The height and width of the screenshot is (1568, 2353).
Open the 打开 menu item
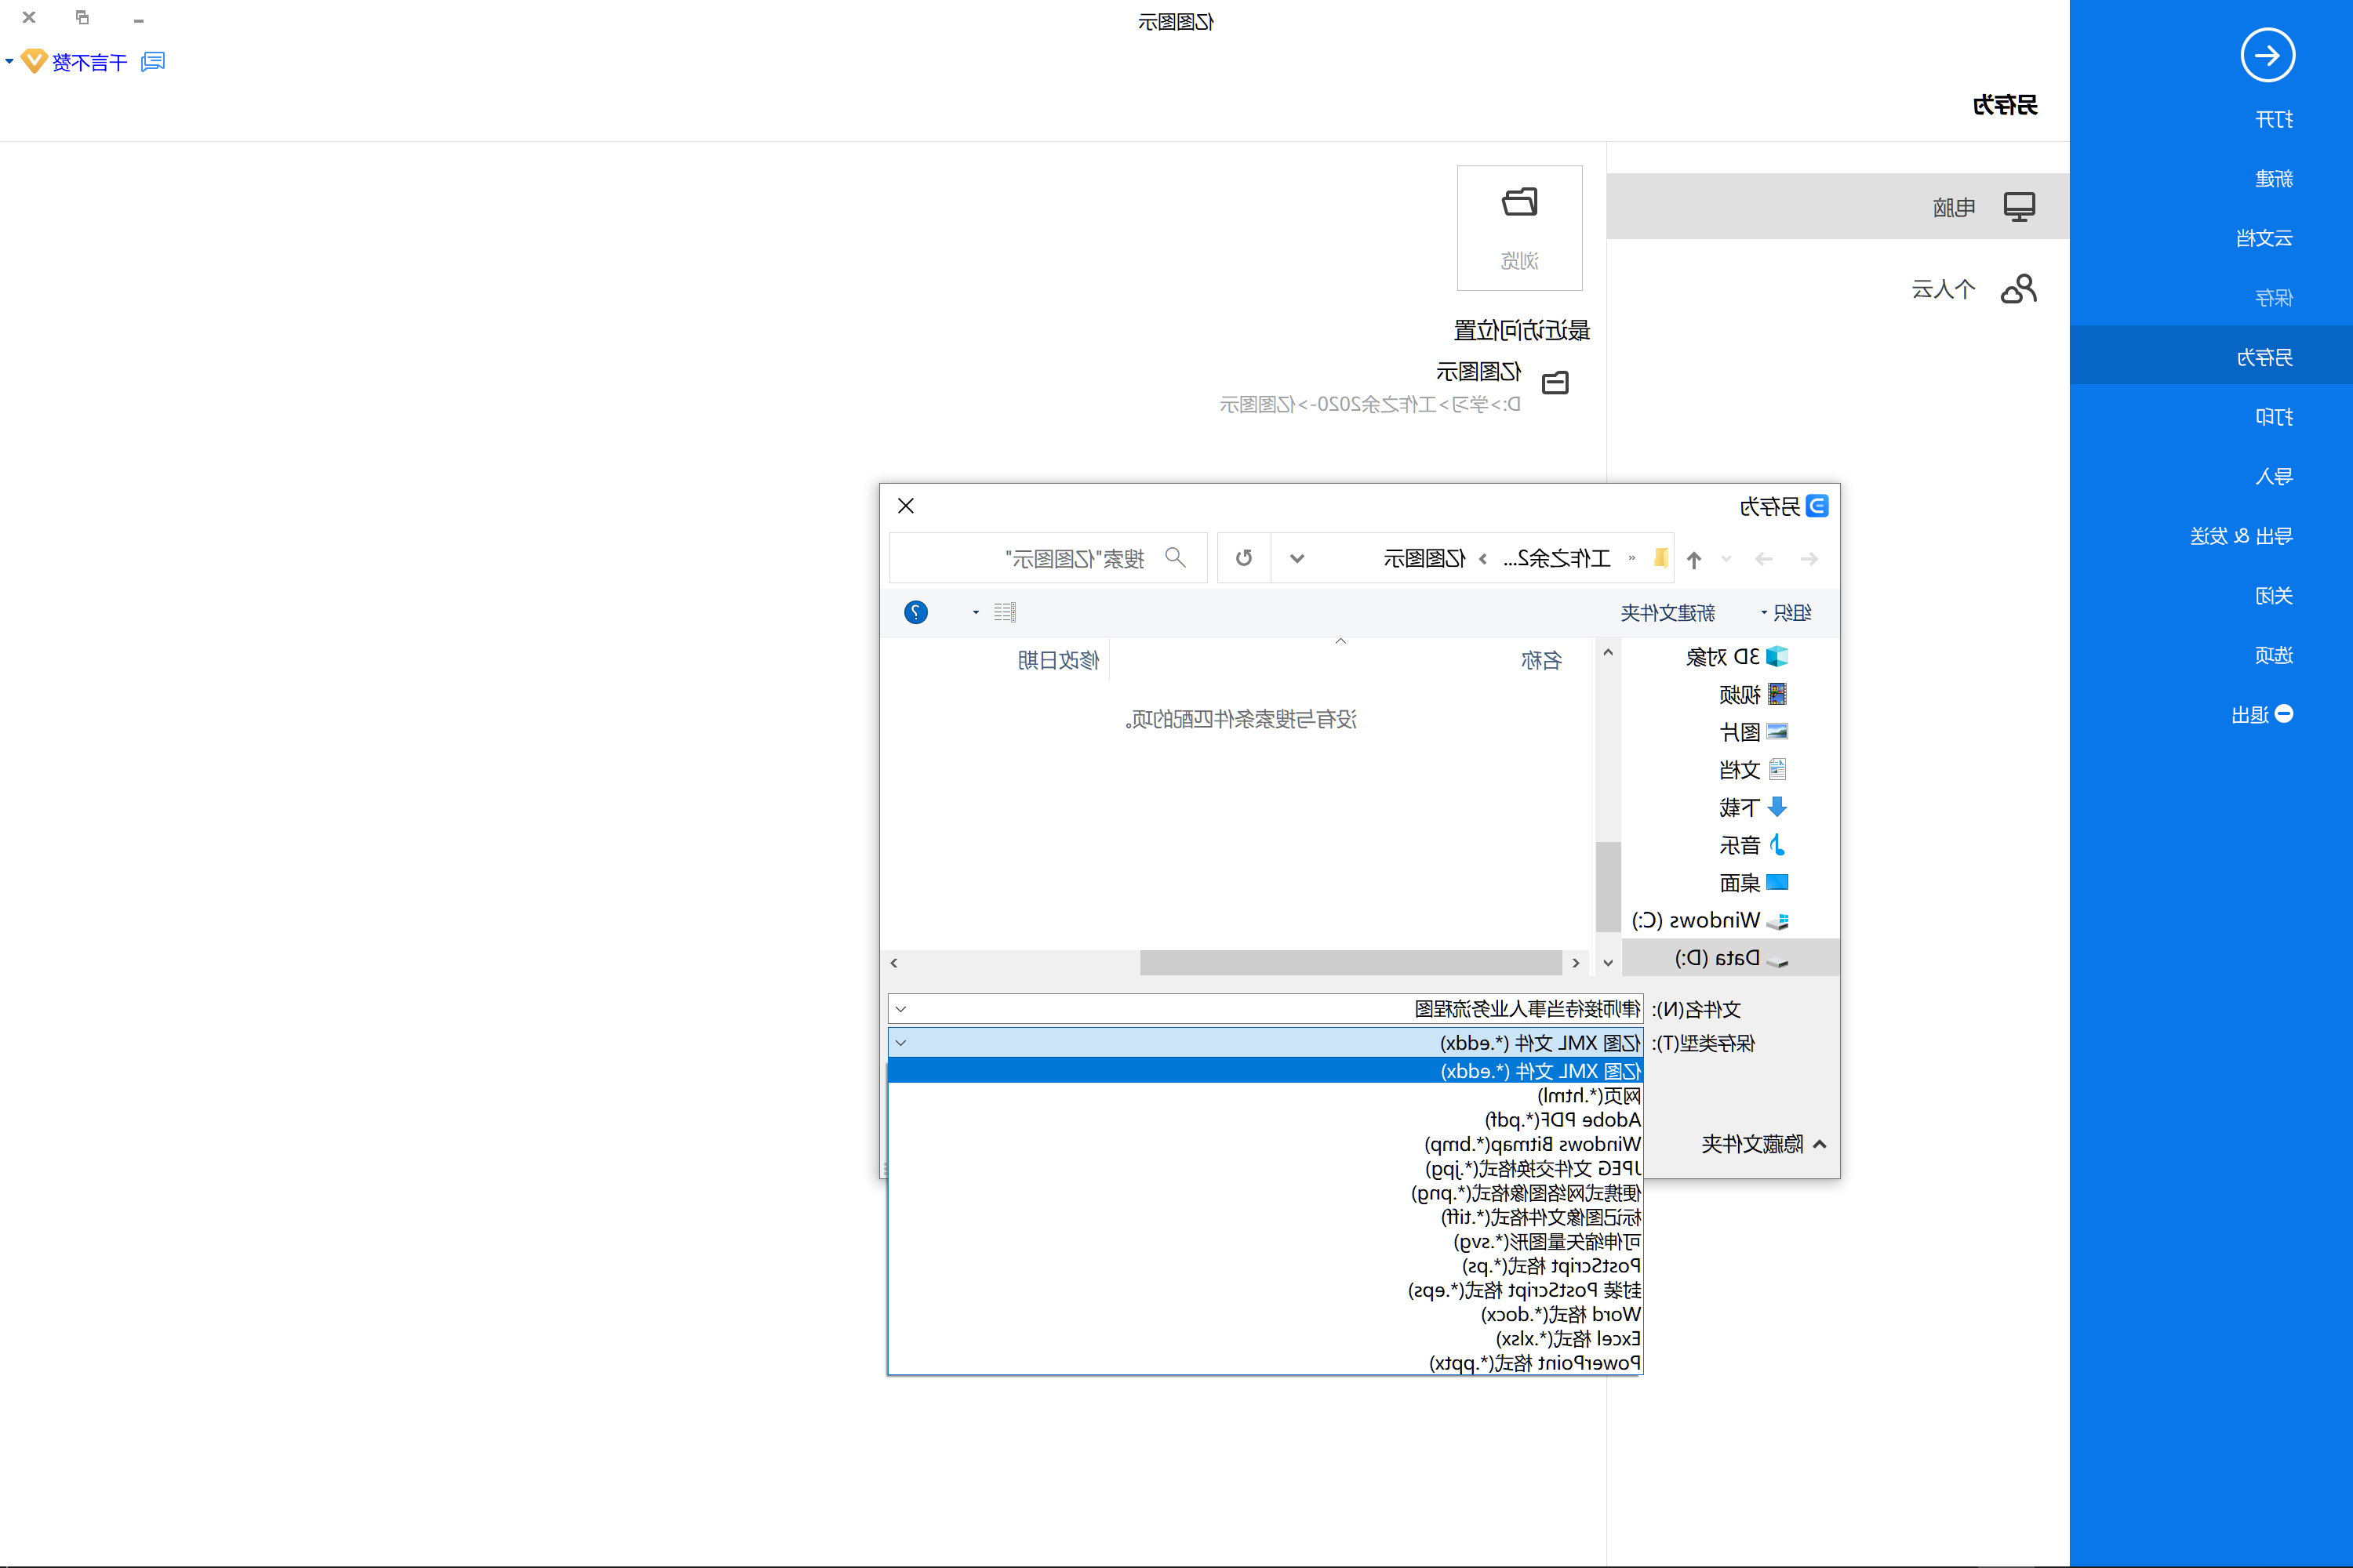click(2273, 120)
